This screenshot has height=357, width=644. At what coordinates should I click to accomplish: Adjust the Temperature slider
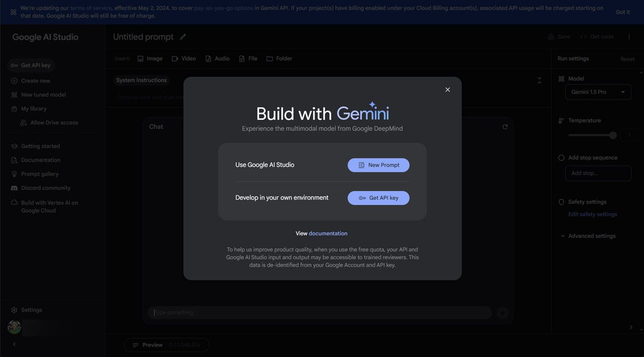(592, 135)
